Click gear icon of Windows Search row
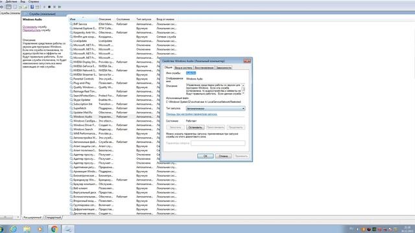415x233 pixels. coord(71,129)
